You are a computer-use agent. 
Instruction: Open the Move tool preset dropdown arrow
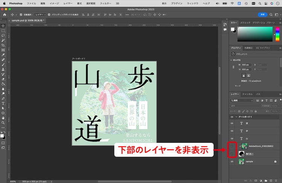point(16,15)
